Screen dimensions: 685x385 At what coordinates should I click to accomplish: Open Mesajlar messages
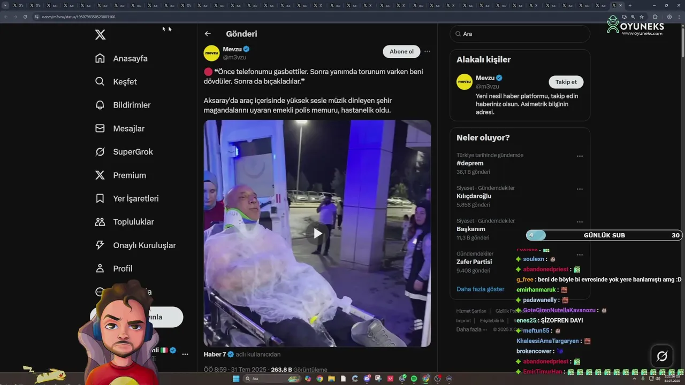pyautogui.click(x=119, y=128)
